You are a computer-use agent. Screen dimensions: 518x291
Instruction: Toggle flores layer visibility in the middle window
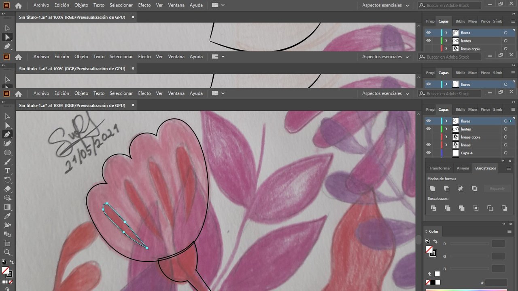429,84
